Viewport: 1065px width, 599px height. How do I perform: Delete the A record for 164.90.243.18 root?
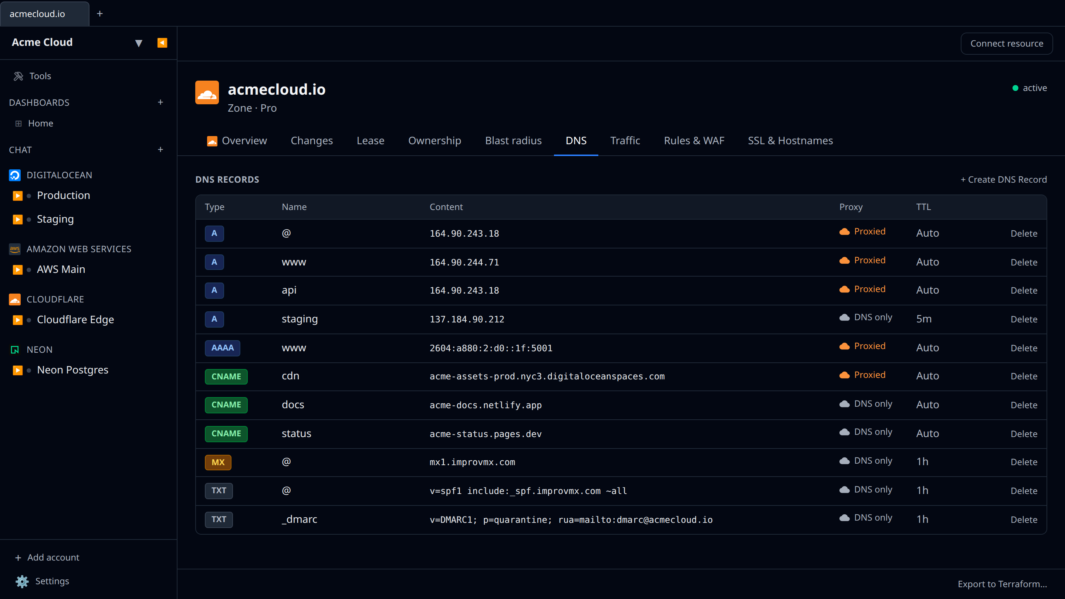1024,234
